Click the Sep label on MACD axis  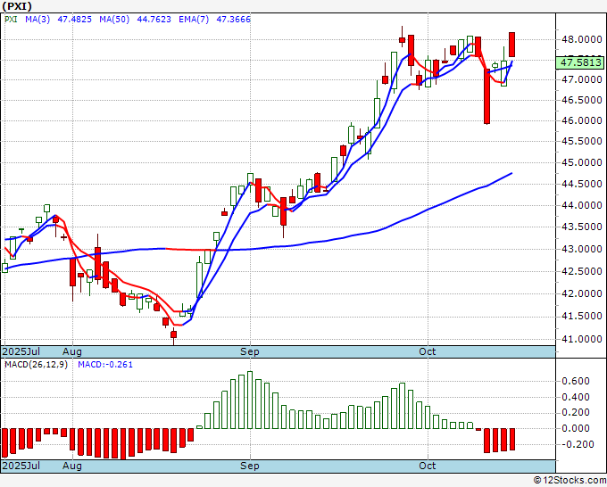(250, 466)
